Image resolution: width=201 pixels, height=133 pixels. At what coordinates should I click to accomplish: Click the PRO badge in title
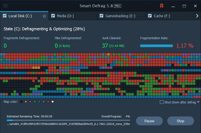[117, 6]
